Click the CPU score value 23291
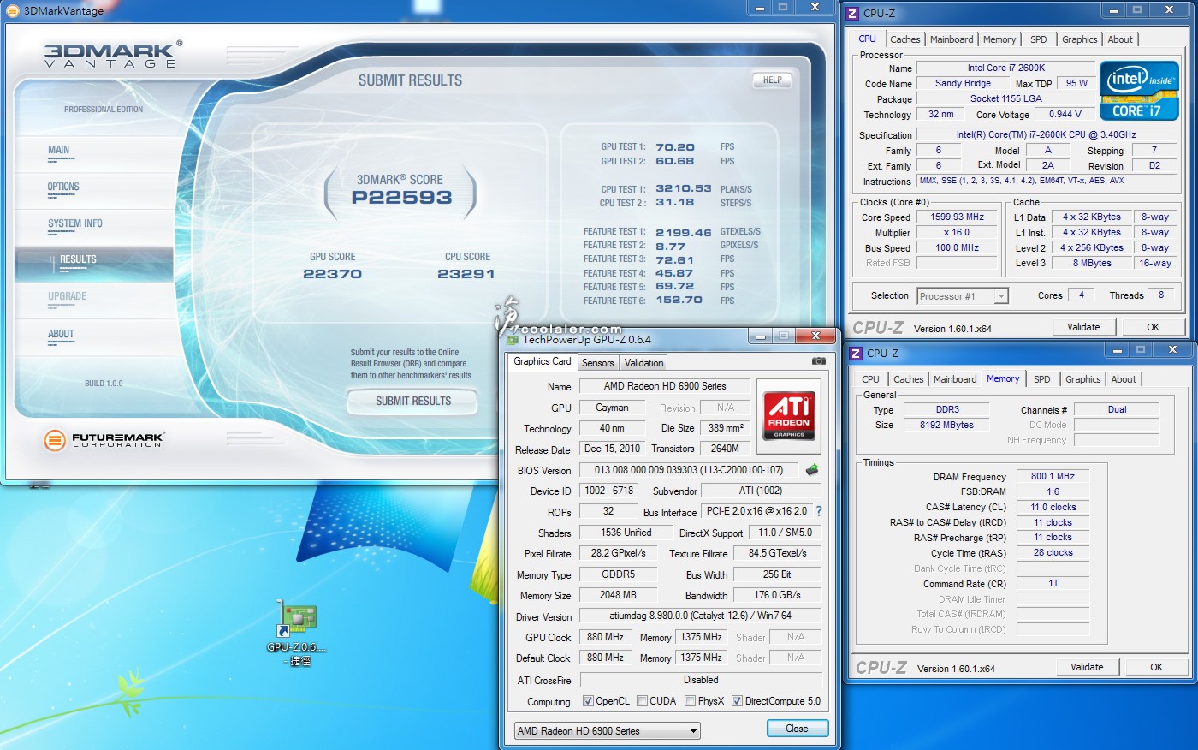Viewport: 1198px width, 750px height. (466, 274)
